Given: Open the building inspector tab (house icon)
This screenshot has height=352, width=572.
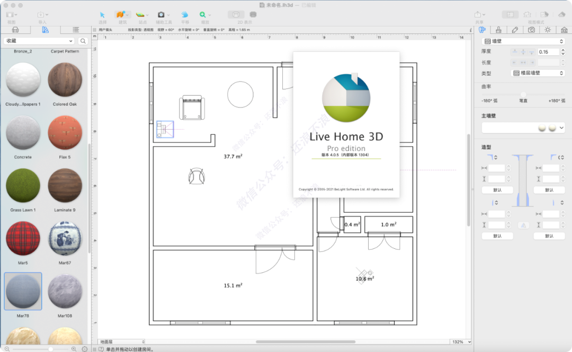Looking at the screenshot, I should 565,30.
